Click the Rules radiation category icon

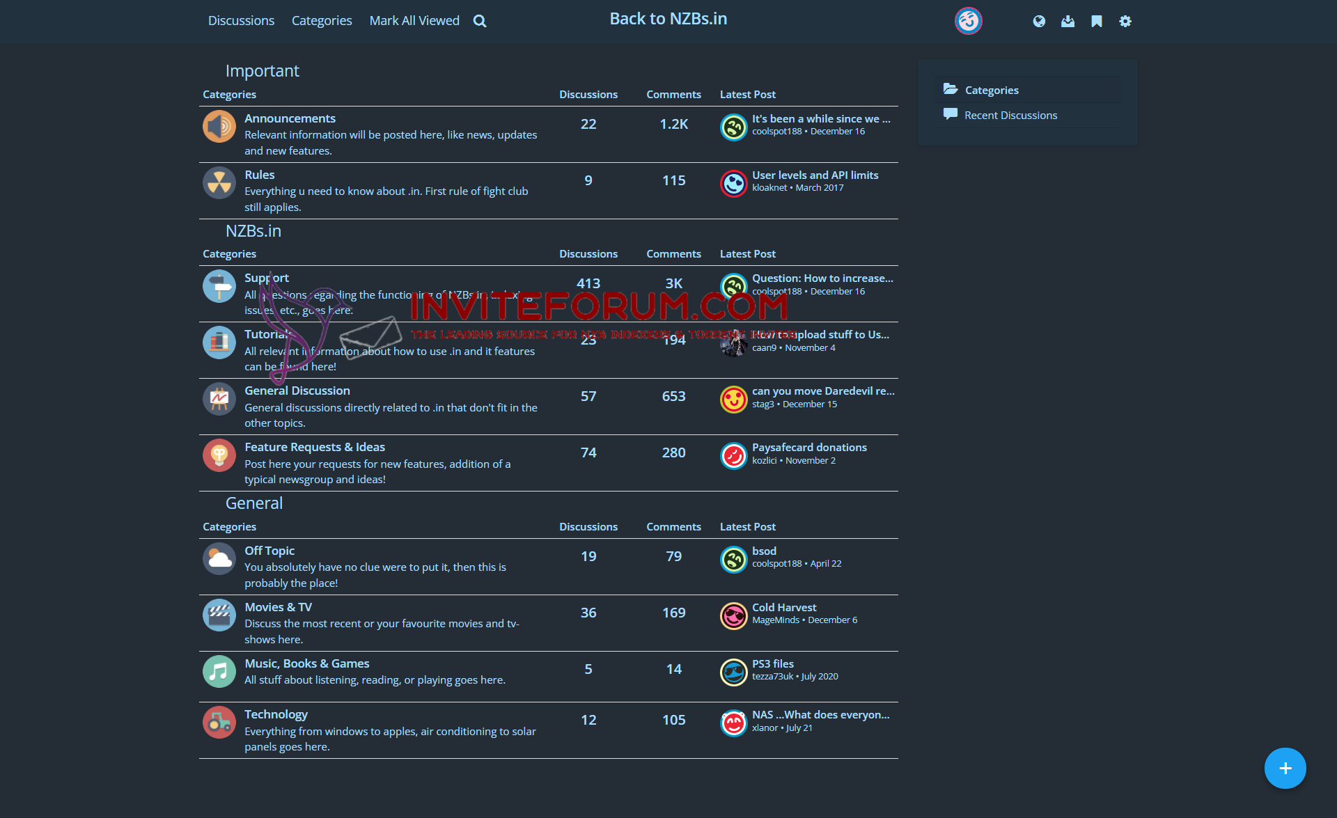click(219, 183)
